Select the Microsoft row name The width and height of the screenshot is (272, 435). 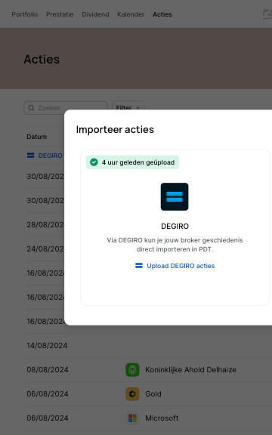tap(162, 418)
